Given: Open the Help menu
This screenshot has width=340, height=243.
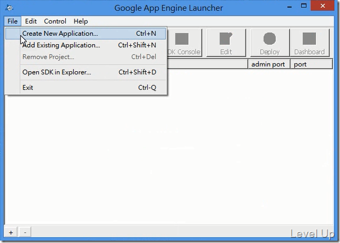Looking at the screenshot, I should coord(80,21).
